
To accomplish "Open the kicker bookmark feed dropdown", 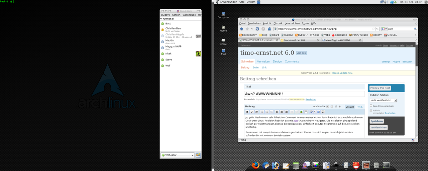I will [x=376, y=35].
